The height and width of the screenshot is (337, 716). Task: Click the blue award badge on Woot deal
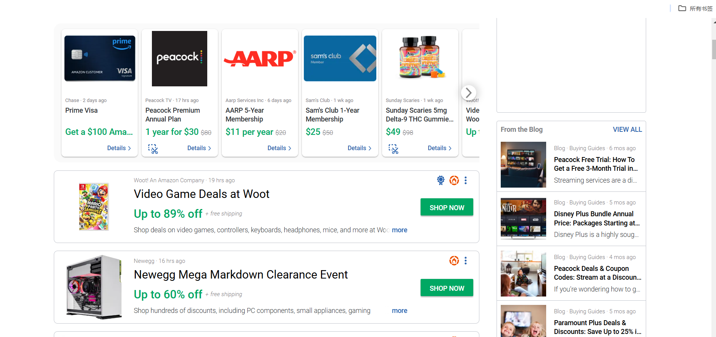(441, 180)
